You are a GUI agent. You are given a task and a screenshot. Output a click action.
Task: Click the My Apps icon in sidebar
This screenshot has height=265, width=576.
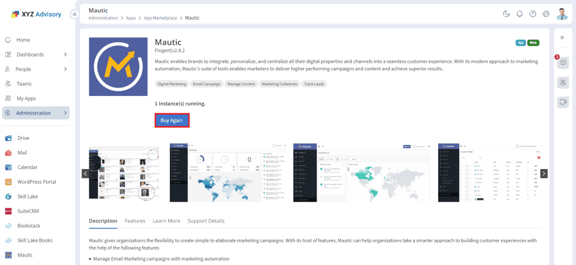(x=8, y=99)
